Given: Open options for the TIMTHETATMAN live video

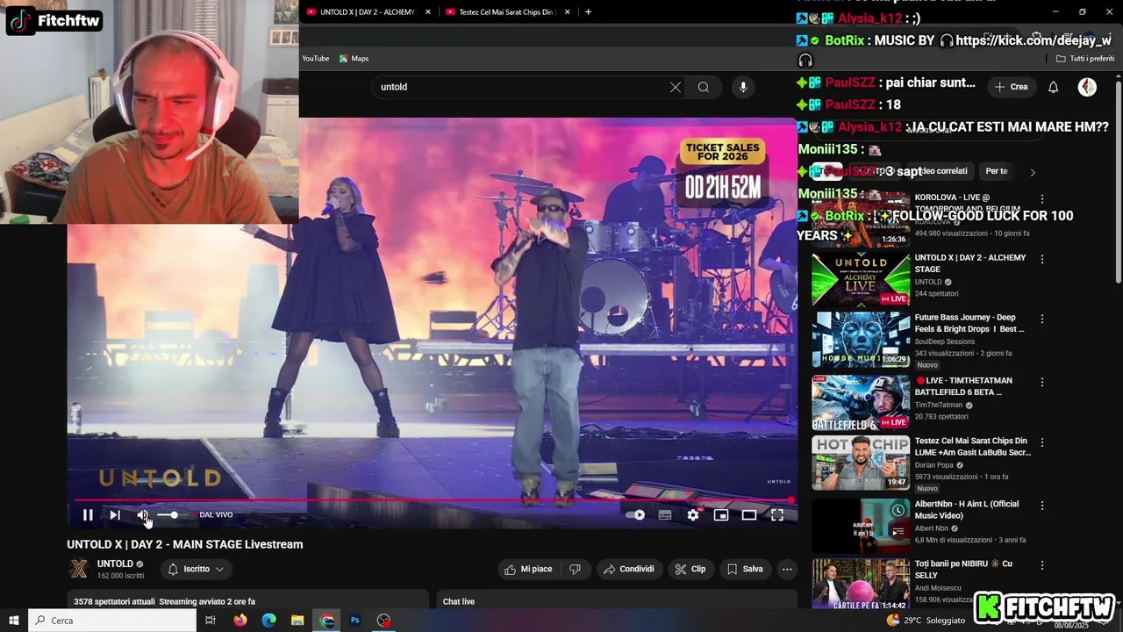Looking at the screenshot, I should (1042, 382).
